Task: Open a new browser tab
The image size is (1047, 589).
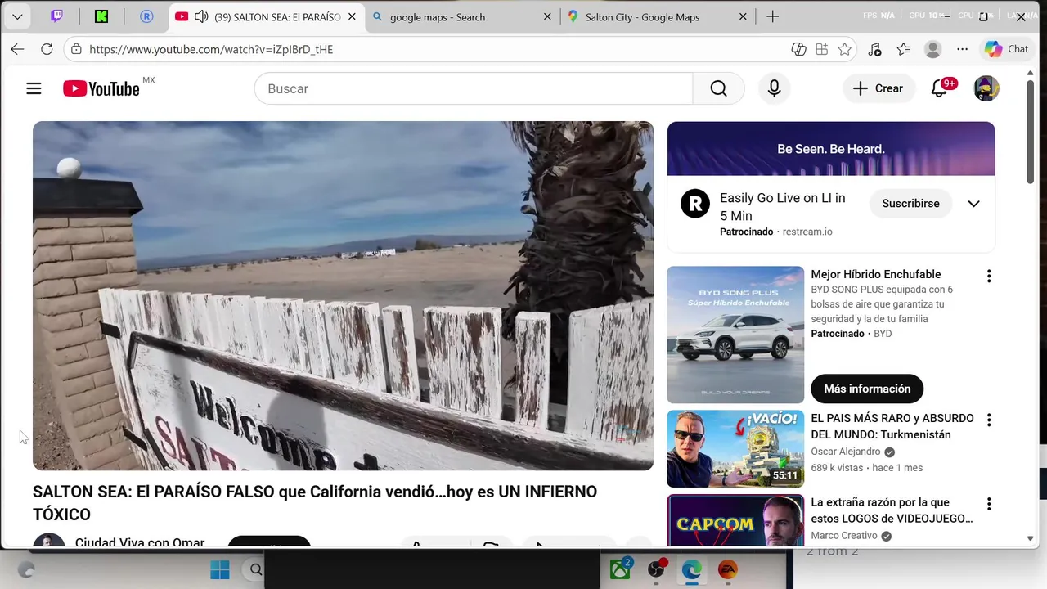Action: [772, 16]
